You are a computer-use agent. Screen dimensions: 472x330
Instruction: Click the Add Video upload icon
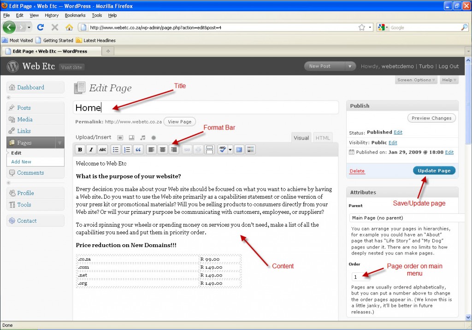(x=131, y=138)
